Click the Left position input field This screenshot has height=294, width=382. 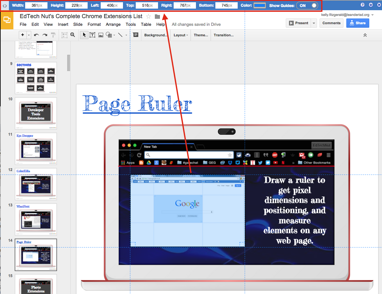click(112, 5)
